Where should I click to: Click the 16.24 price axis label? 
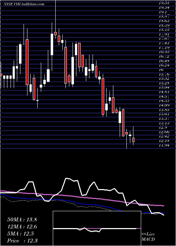point(164,65)
